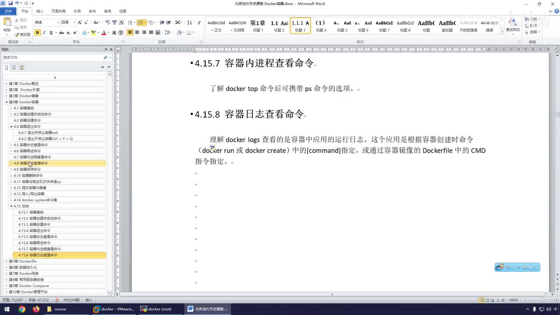Jump to next heading in navigation pane
Screen dimensions: 560x315
(109, 67)
